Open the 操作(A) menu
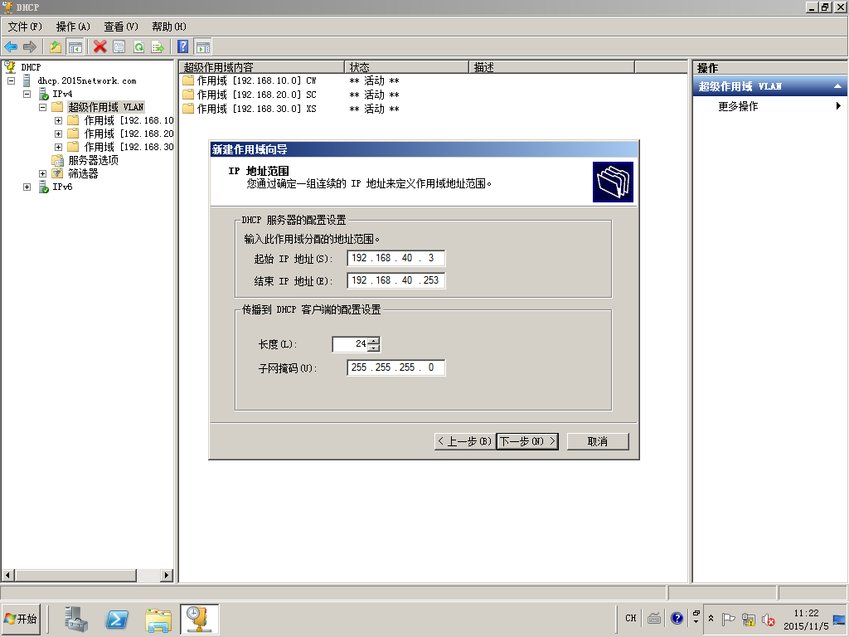The image size is (849, 637). coord(73,27)
